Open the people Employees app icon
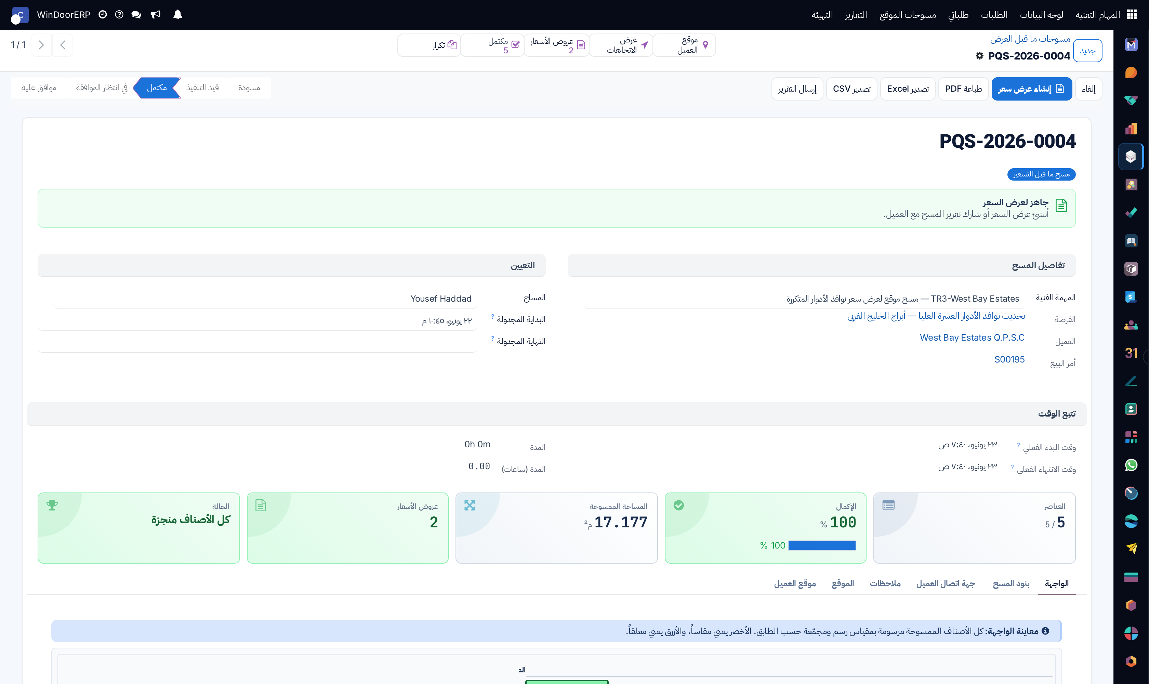1149x684 pixels. coord(1131,325)
